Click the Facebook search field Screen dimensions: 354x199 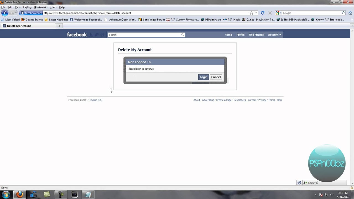(144, 35)
